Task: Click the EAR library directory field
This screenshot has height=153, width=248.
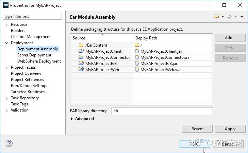Action: tap(162, 111)
